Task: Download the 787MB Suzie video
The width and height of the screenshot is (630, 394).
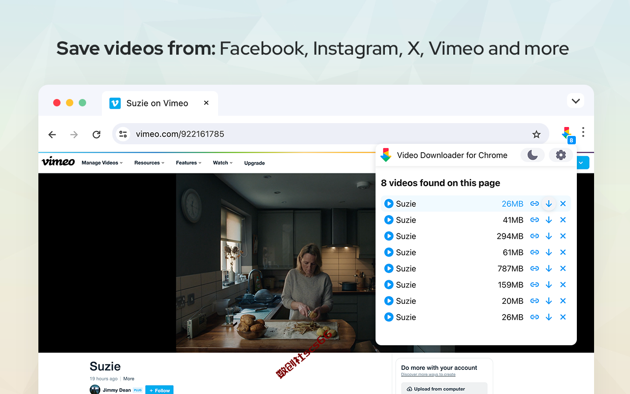Action: (x=549, y=269)
